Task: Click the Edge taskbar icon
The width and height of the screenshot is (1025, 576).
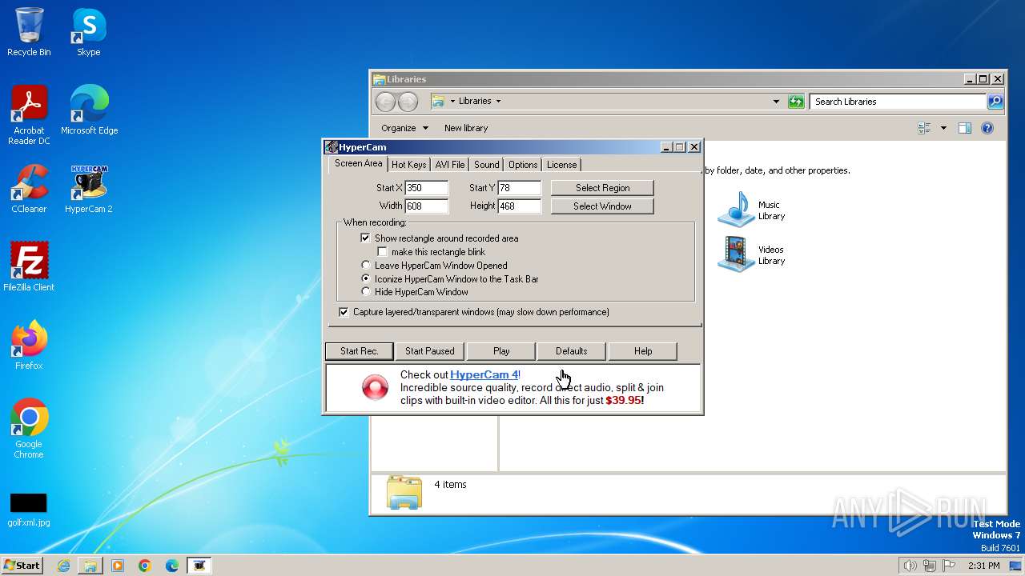Action: pos(172,566)
